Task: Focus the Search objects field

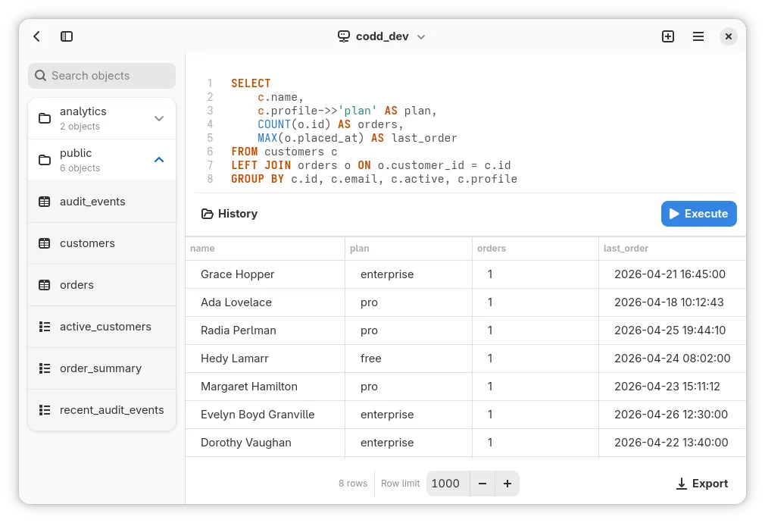Action: coord(102,76)
